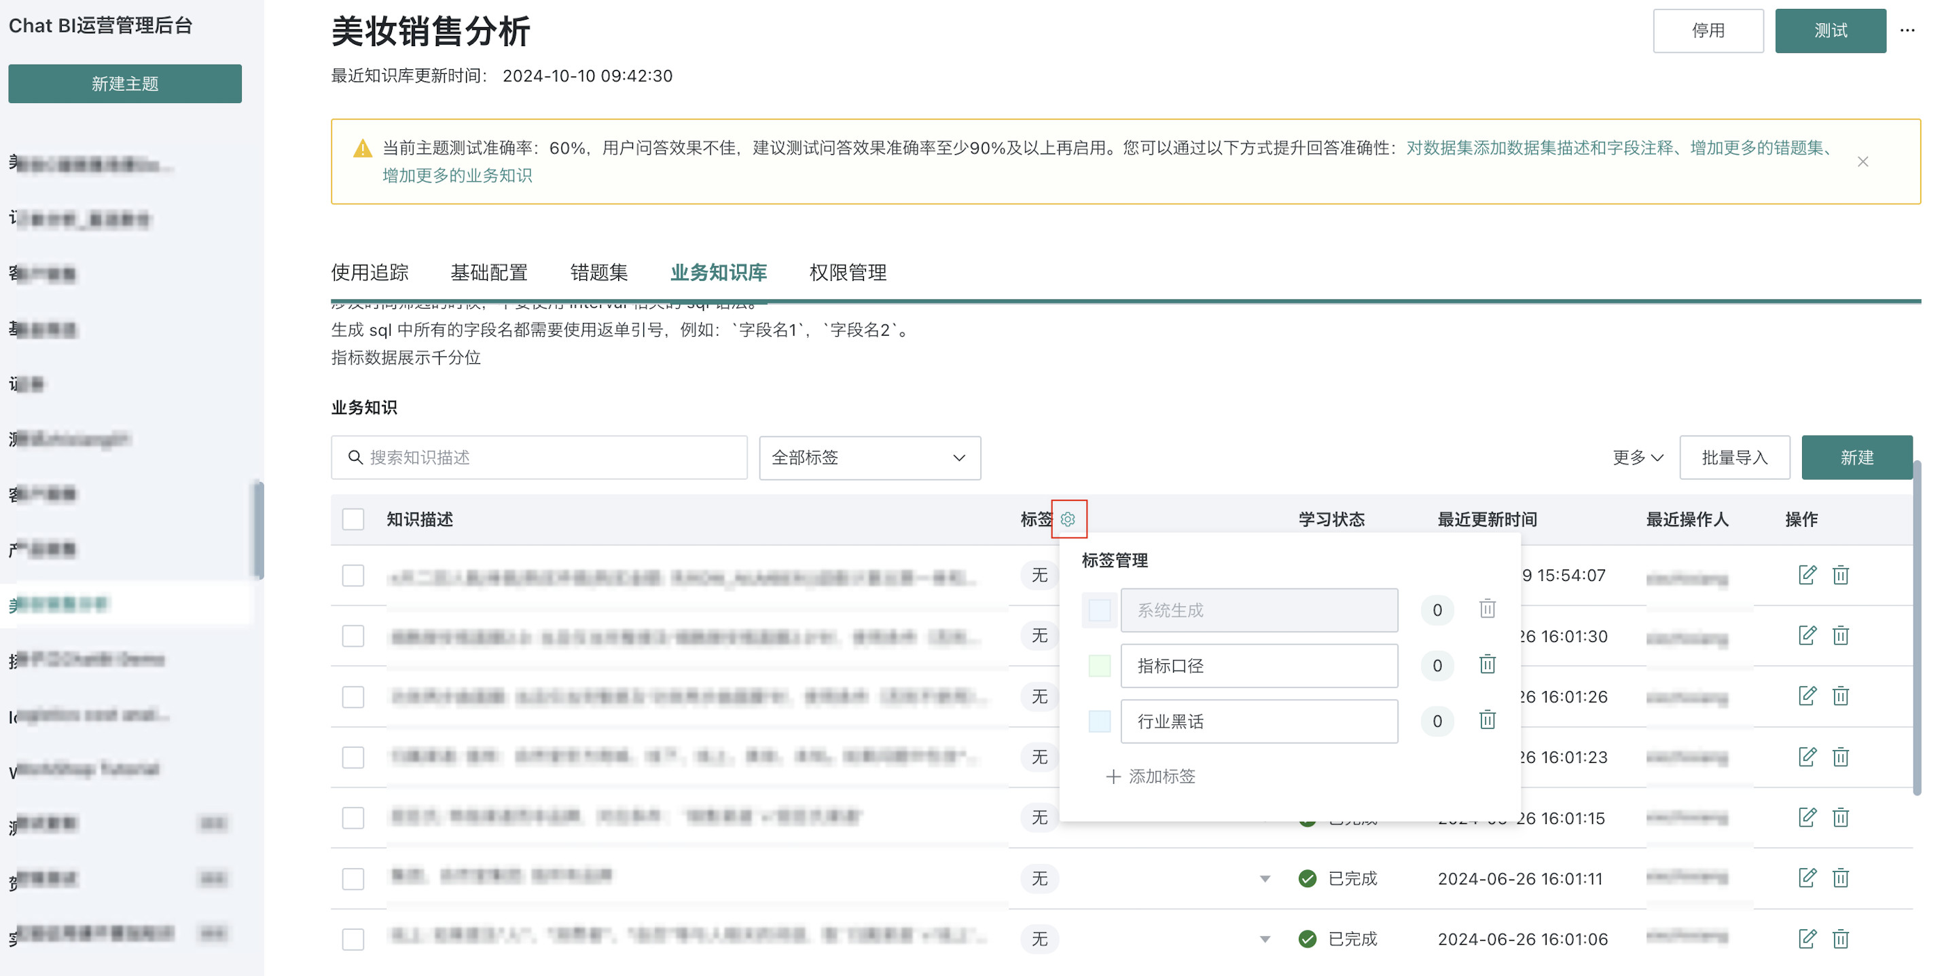Click the tag management gear icon
This screenshot has width=1944, height=976.
(x=1068, y=519)
